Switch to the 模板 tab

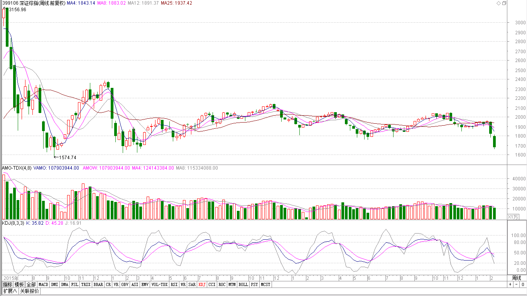pyautogui.click(x=19, y=284)
